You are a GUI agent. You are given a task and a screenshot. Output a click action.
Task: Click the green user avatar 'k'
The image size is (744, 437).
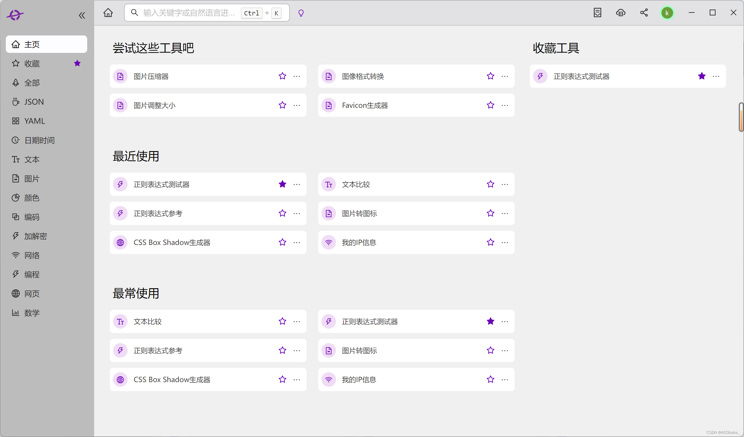pos(667,13)
